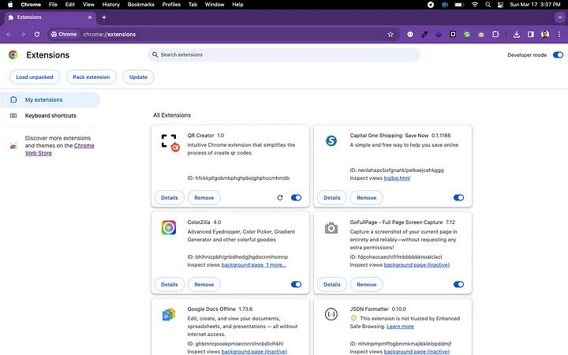Screen dimensions: 568x355
Task: Open the Window menu
Action: click(215, 5)
